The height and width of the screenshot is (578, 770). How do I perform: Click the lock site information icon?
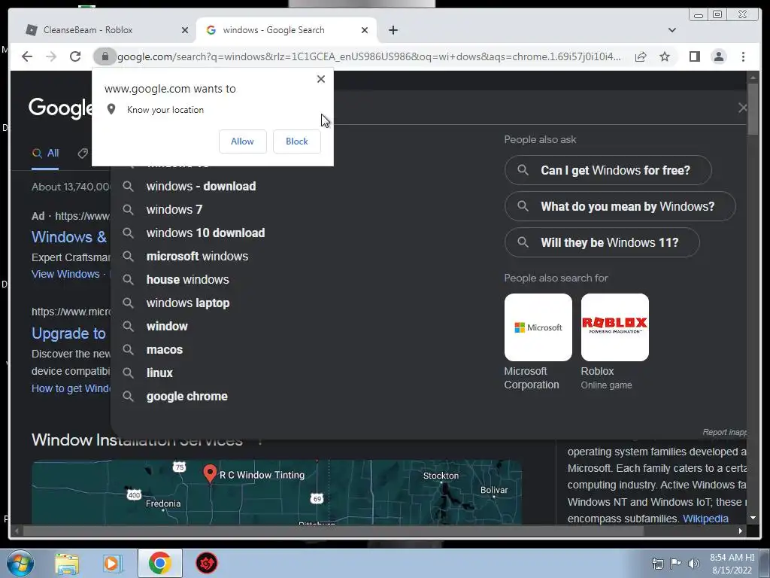(x=105, y=56)
